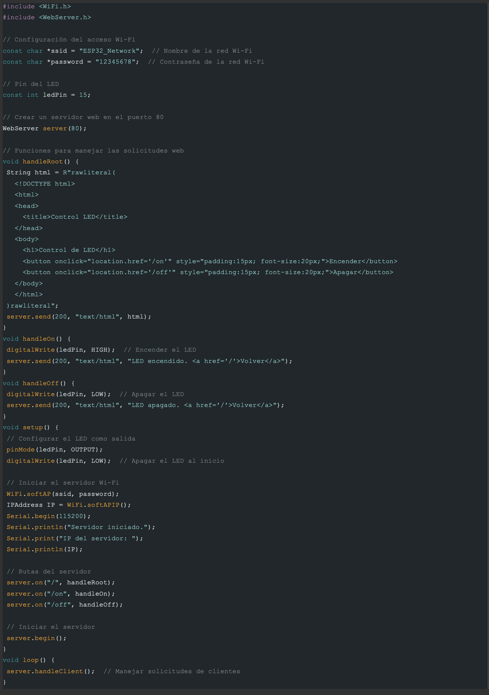Click the #include <WebServer.h> line
This screenshot has width=489, height=695.
coord(47,17)
